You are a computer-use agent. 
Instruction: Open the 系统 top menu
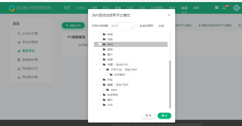coord(196,8)
